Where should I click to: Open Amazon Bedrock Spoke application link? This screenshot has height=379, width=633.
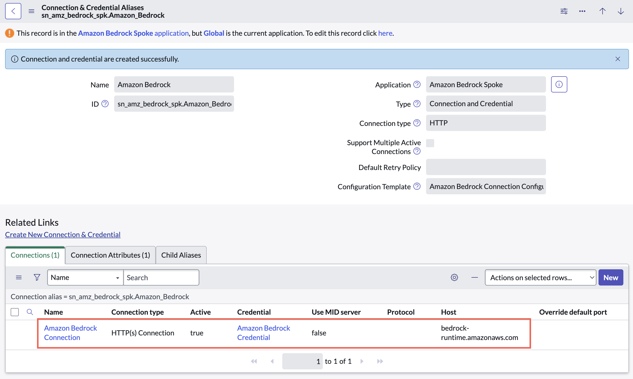133,33
